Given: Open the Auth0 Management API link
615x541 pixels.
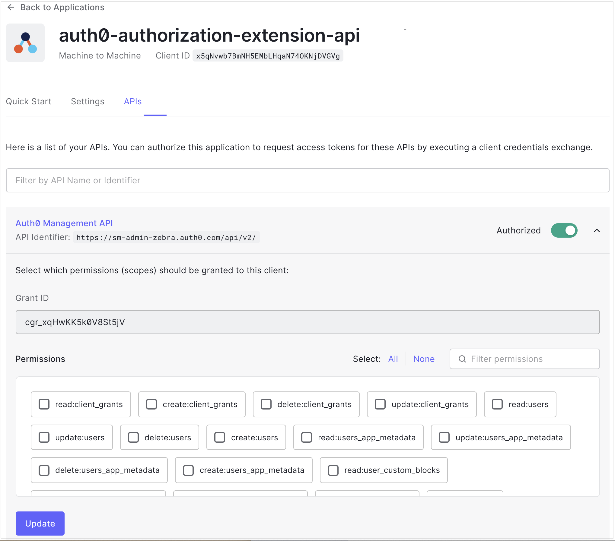Looking at the screenshot, I should click(64, 223).
